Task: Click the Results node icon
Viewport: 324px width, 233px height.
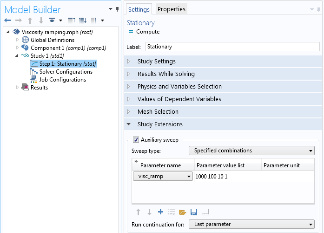Action: [25, 87]
